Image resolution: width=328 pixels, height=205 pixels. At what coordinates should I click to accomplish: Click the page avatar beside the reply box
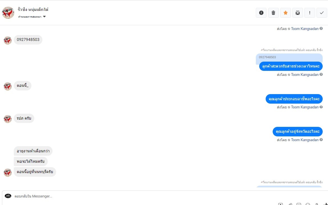[8, 196]
